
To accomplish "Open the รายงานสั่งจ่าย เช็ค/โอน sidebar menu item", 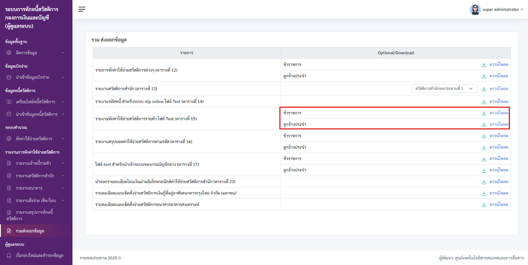I will click(x=36, y=200).
